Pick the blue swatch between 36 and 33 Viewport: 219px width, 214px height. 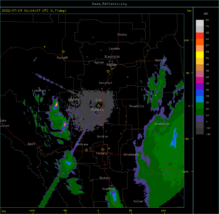(x=200, y=93)
